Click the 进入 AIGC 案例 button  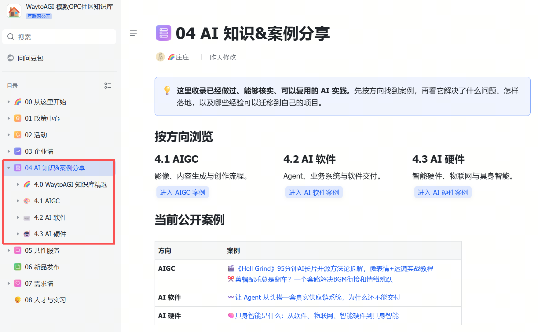point(183,192)
